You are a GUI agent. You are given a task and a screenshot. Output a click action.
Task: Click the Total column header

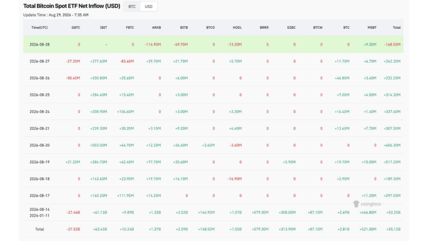397,28
